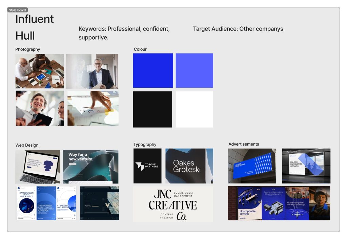The height and width of the screenshot is (239, 347).
Task: Click the dark blue colour swatch
Action: coord(153,70)
